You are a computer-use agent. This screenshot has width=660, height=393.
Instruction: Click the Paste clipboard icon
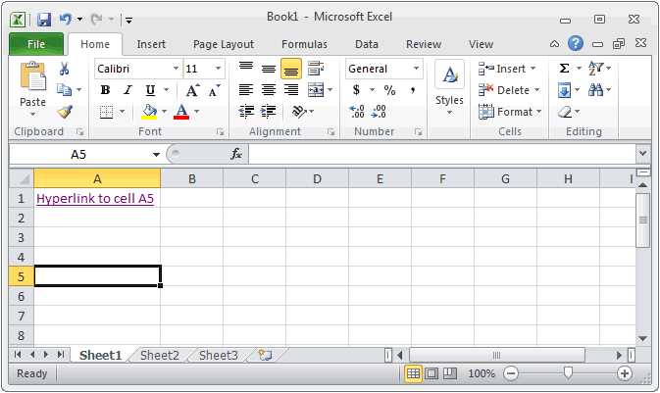(32, 77)
